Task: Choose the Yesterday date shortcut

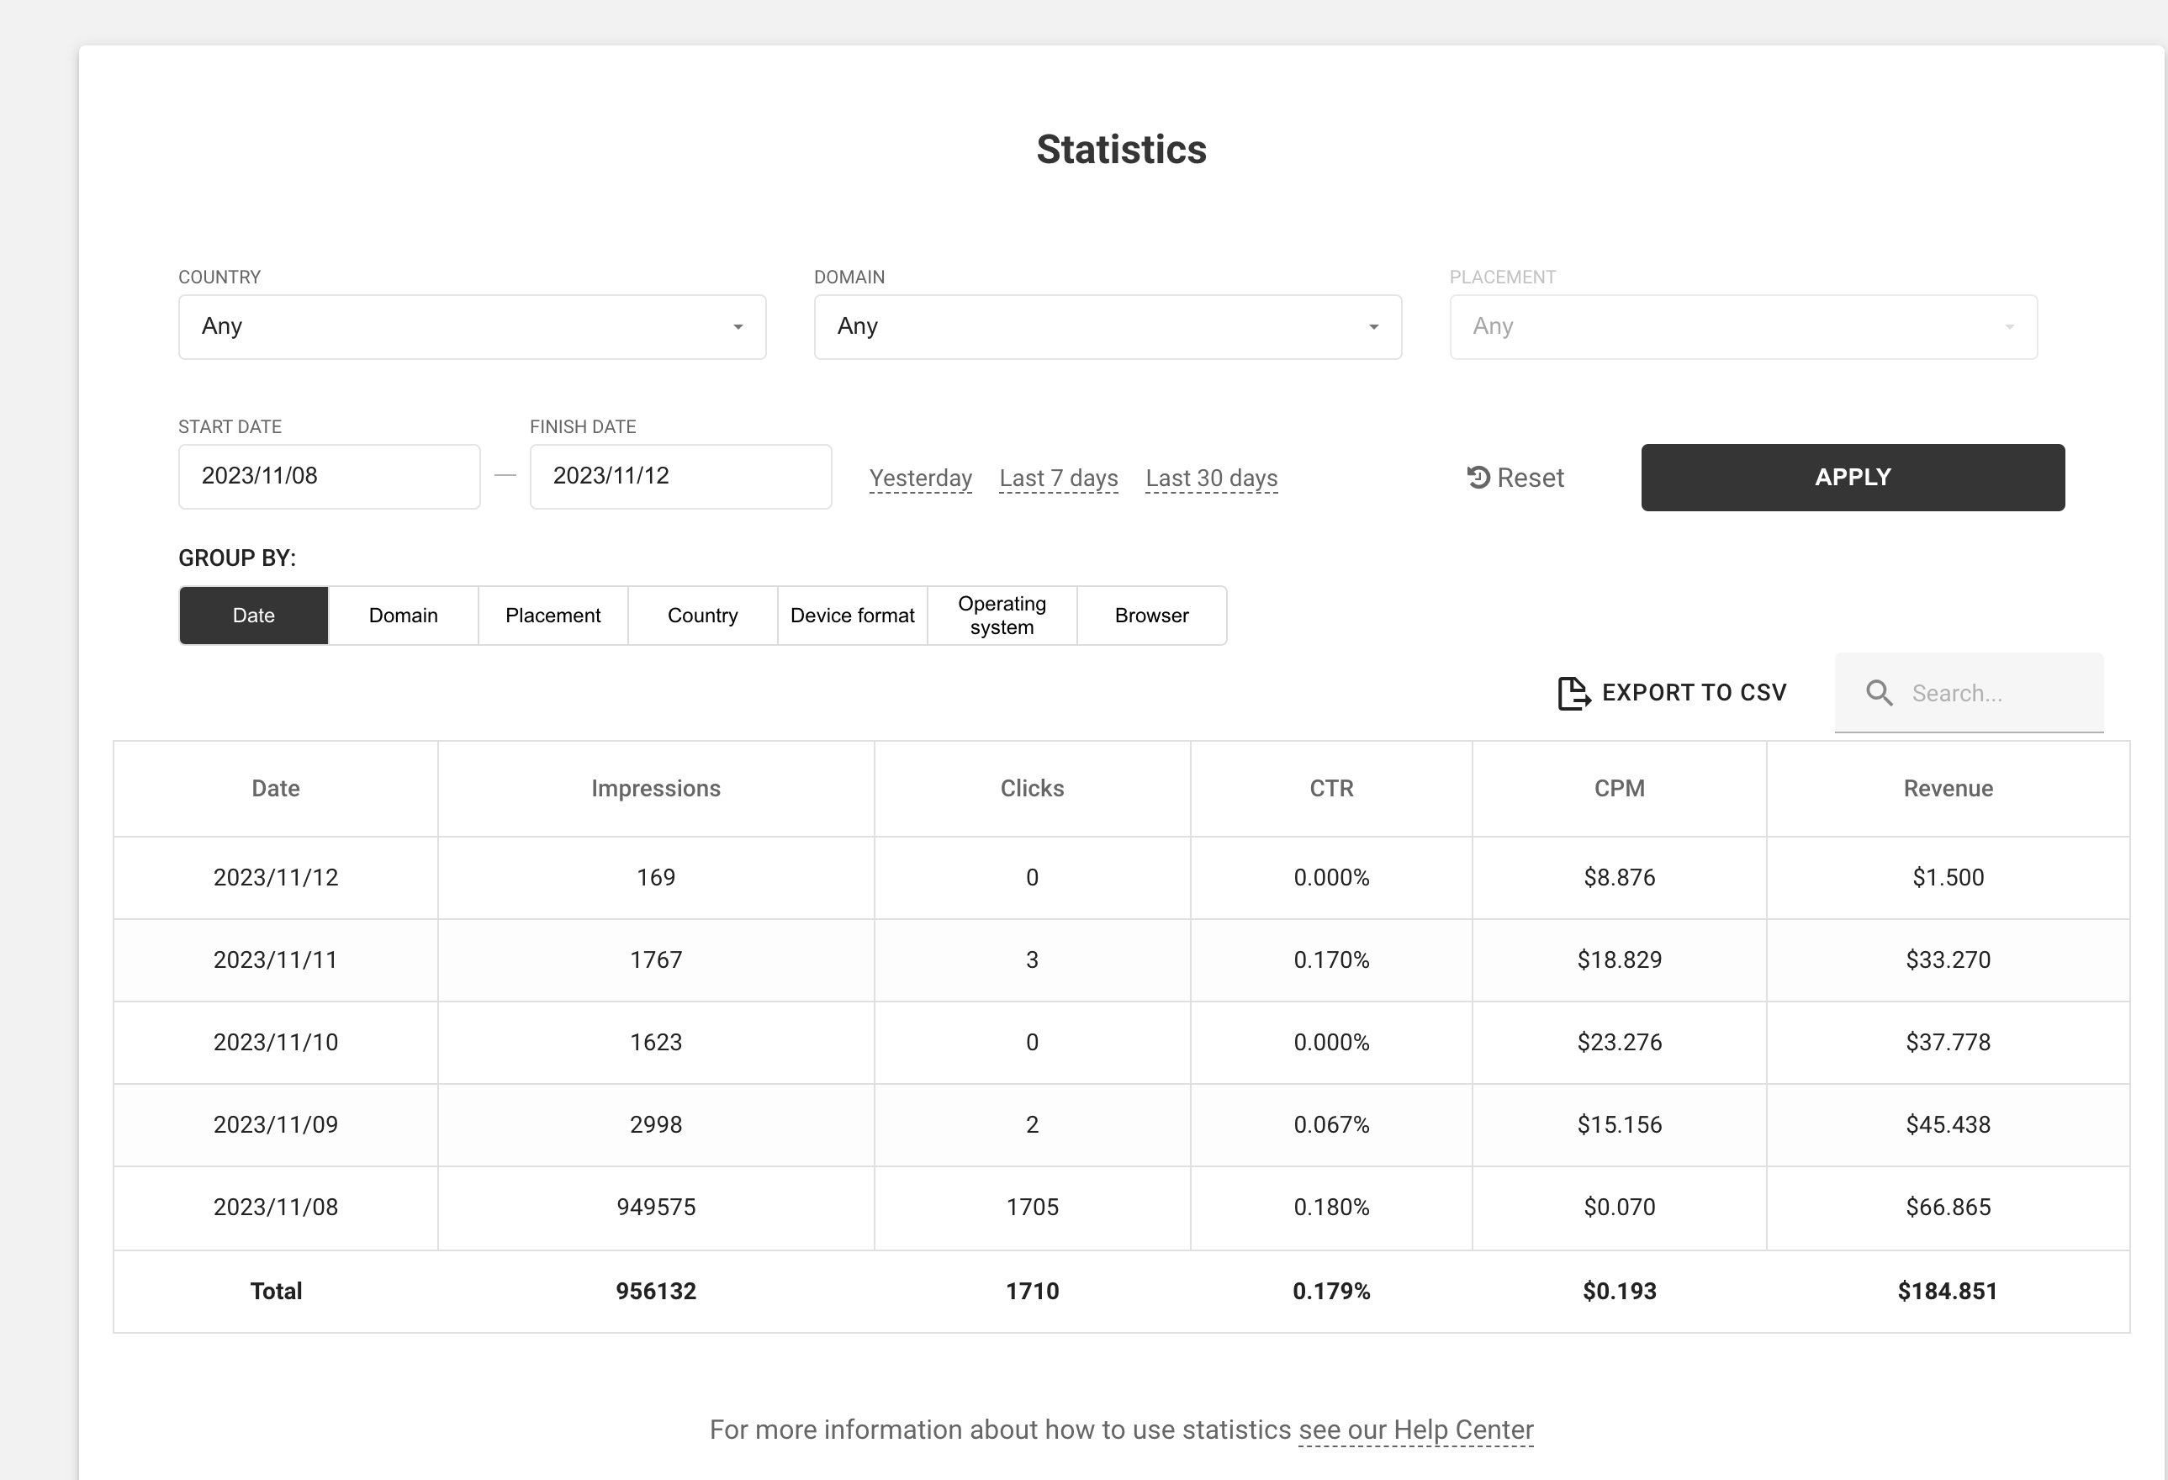Action: click(920, 478)
